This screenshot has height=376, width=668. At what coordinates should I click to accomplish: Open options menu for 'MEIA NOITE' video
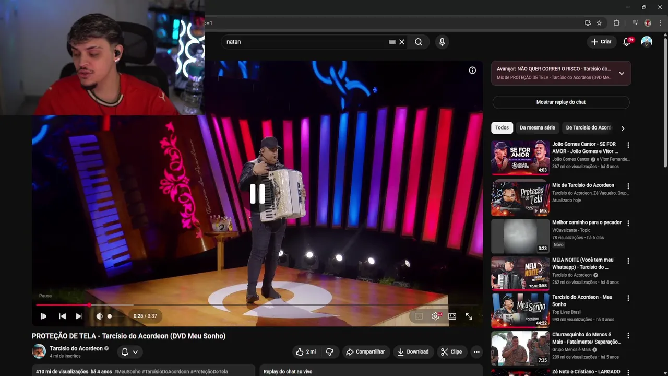coord(628,261)
